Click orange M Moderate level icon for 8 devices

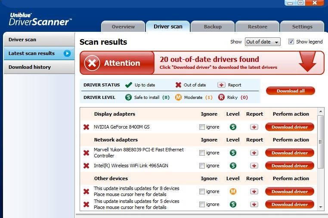click(x=233, y=191)
